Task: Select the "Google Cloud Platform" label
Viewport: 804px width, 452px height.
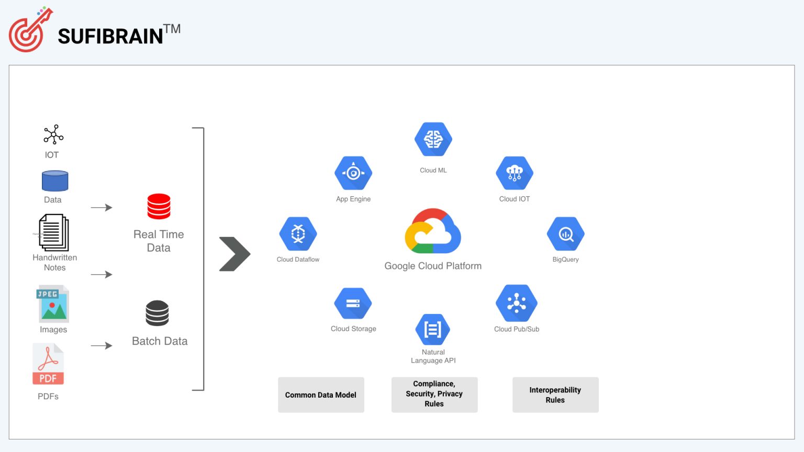Action: click(433, 266)
